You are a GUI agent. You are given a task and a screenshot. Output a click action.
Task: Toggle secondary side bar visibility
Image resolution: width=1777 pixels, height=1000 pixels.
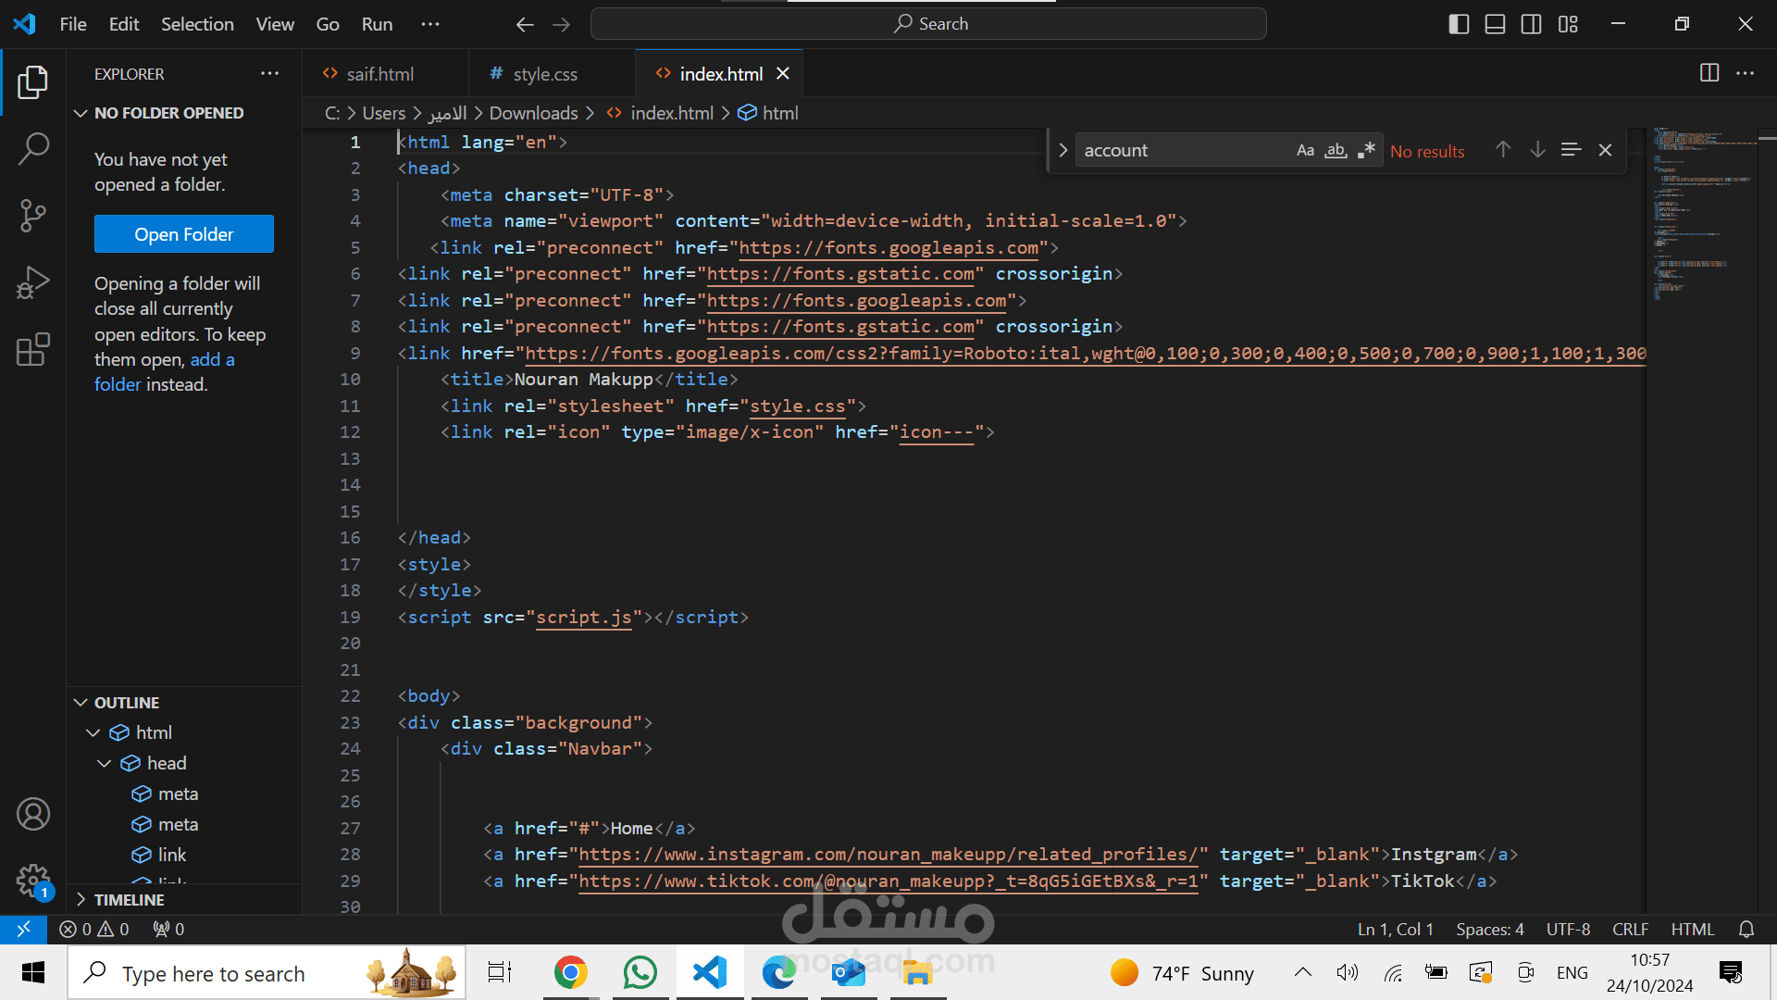click(x=1532, y=24)
